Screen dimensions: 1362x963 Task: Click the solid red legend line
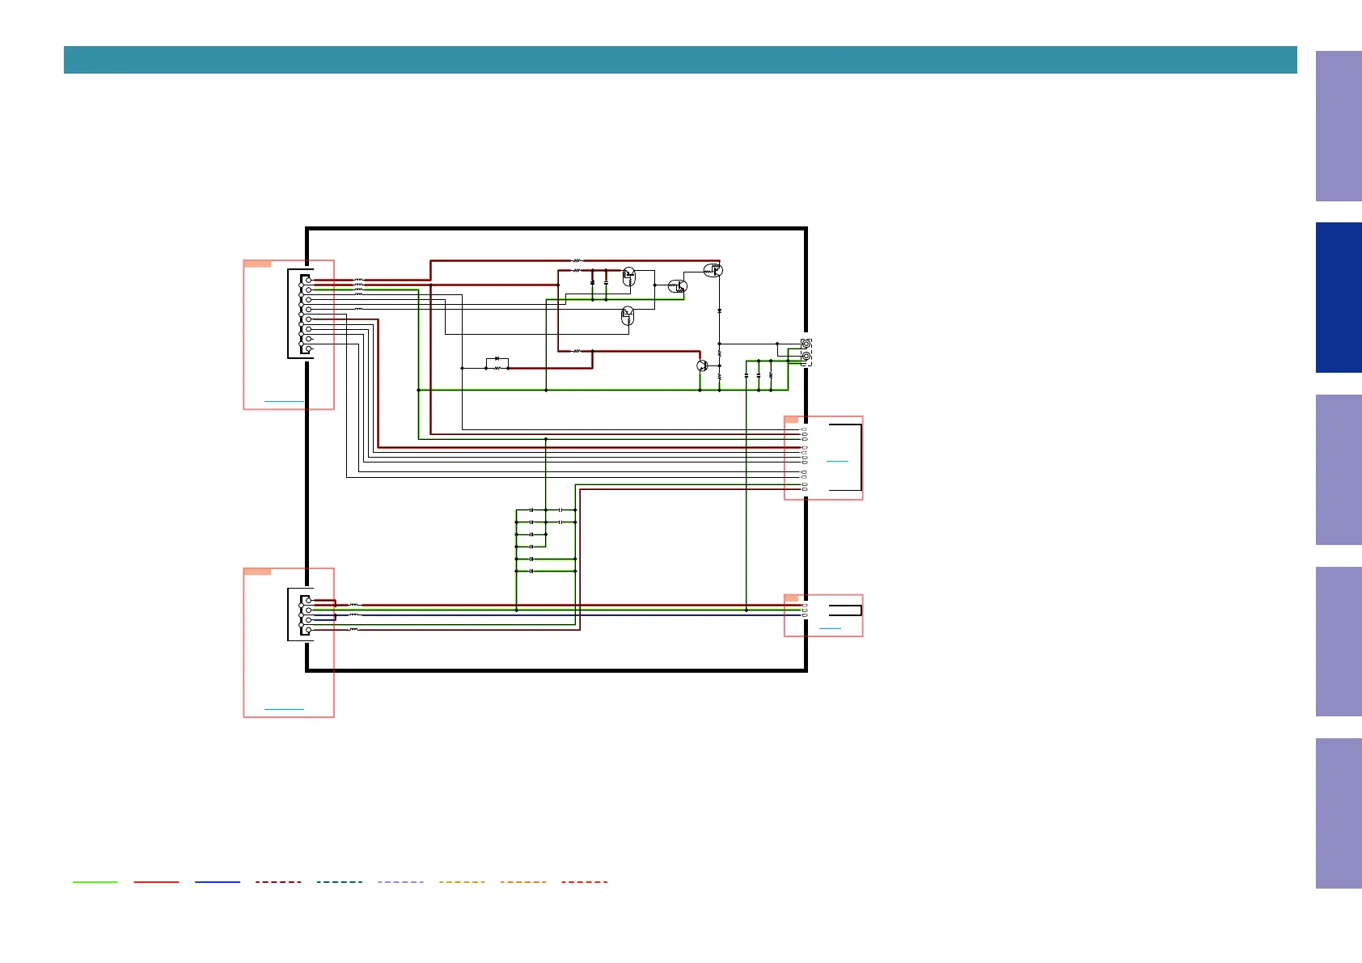(156, 882)
